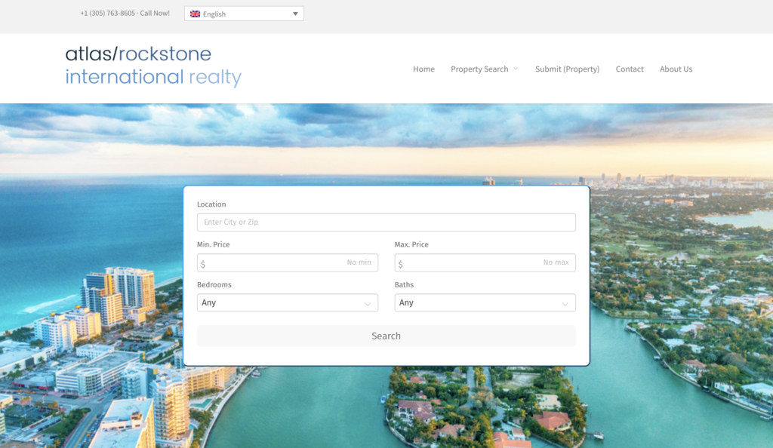Open the Submit (Property) page
The width and height of the screenshot is (773, 448).
pos(567,69)
